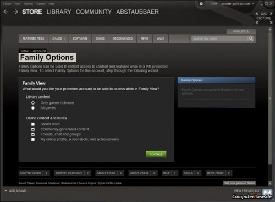The image size is (275, 202).
Task: Open the Community tab
Action: click(94, 12)
